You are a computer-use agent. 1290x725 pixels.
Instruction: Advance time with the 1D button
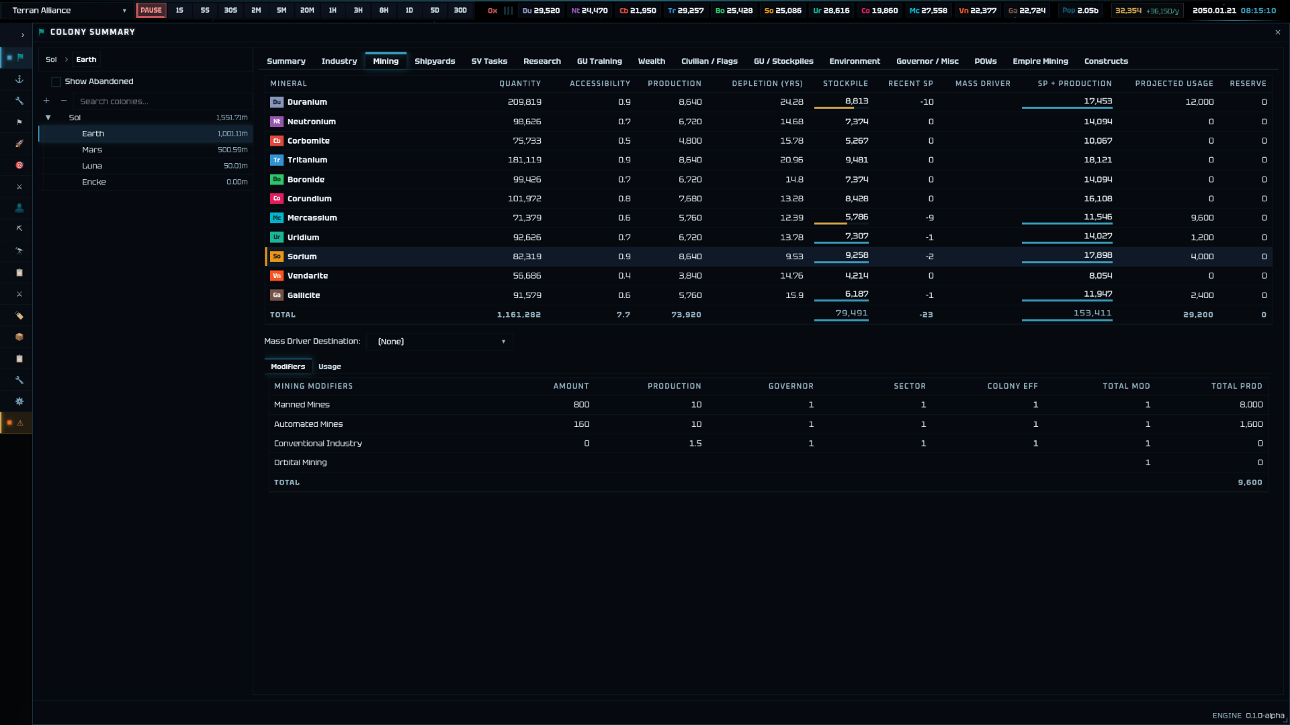[x=409, y=10]
